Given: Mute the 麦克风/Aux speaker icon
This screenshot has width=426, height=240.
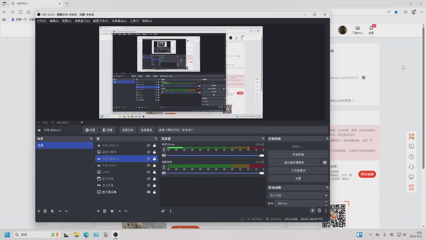Looking at the screenshot, I should point(164,155).
